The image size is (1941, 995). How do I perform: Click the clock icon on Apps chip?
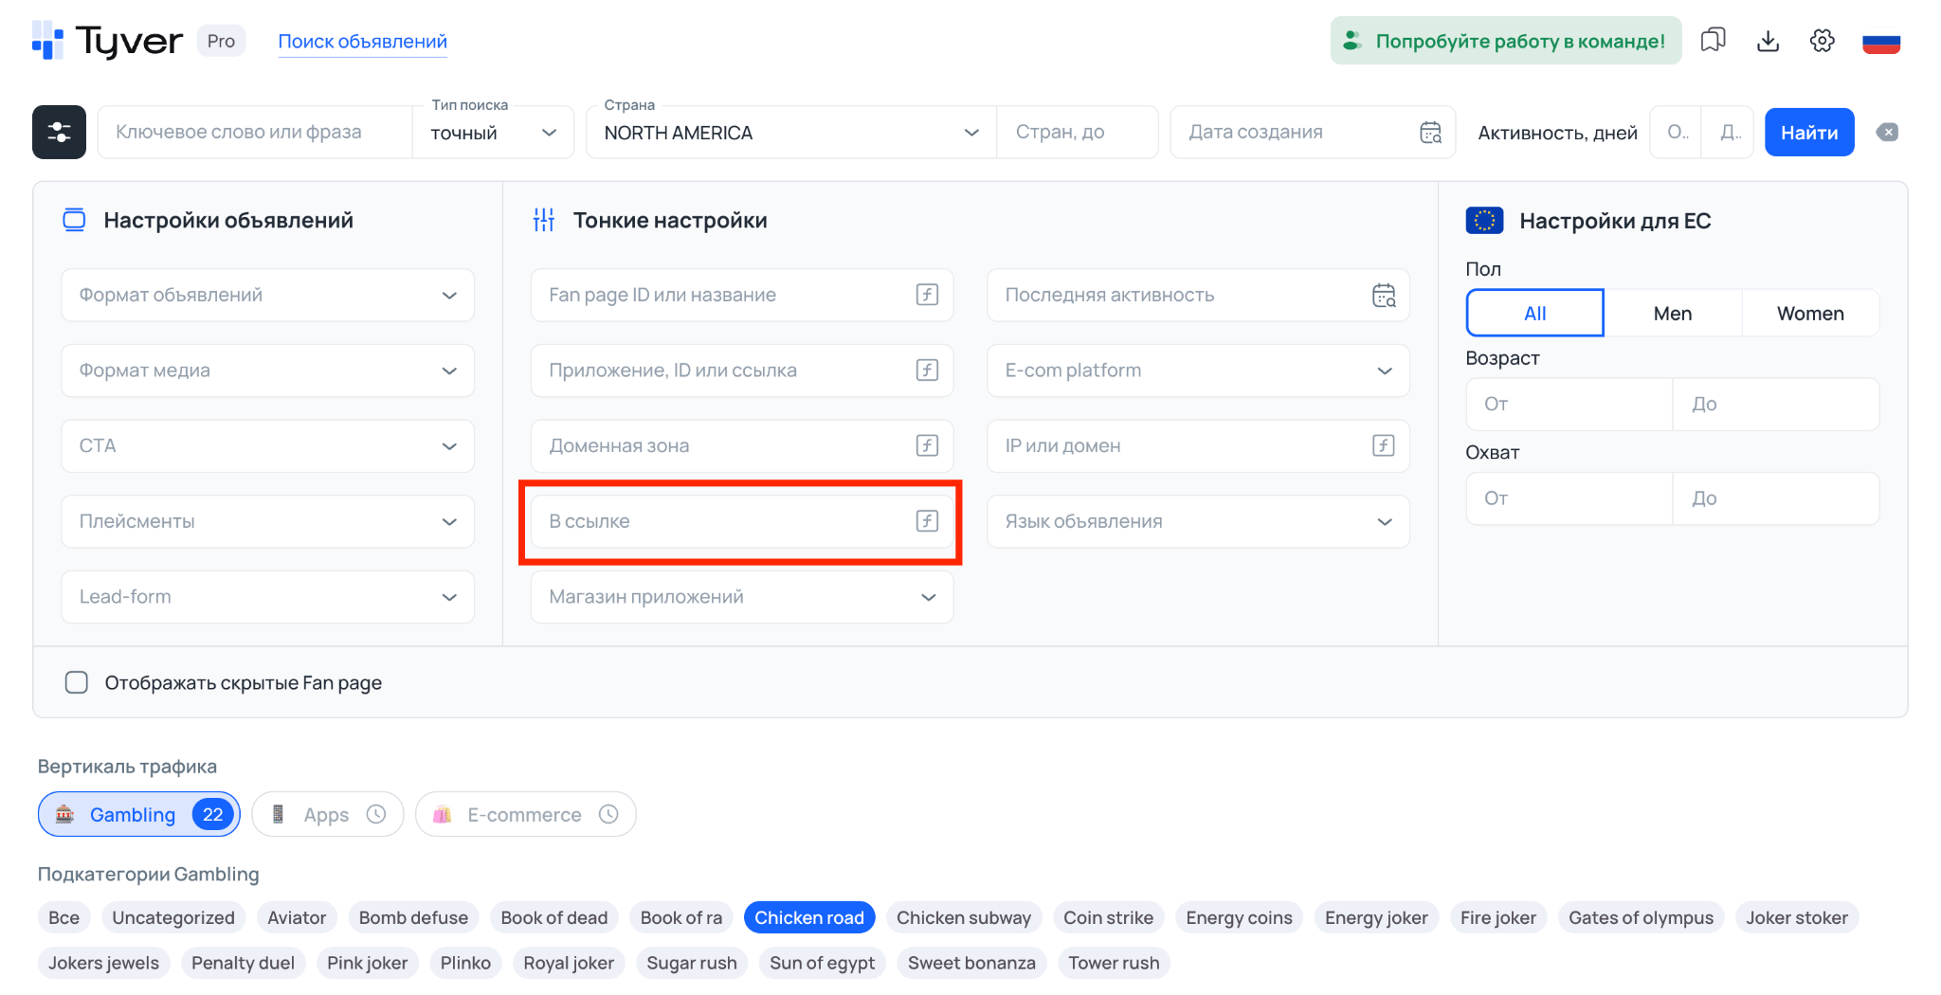[376, 814]
